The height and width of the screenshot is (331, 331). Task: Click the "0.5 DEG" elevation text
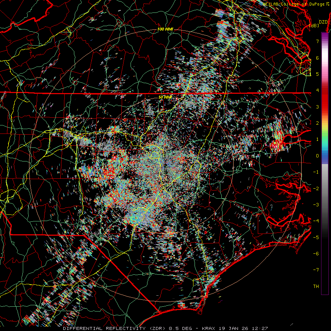tap(181, 328)
